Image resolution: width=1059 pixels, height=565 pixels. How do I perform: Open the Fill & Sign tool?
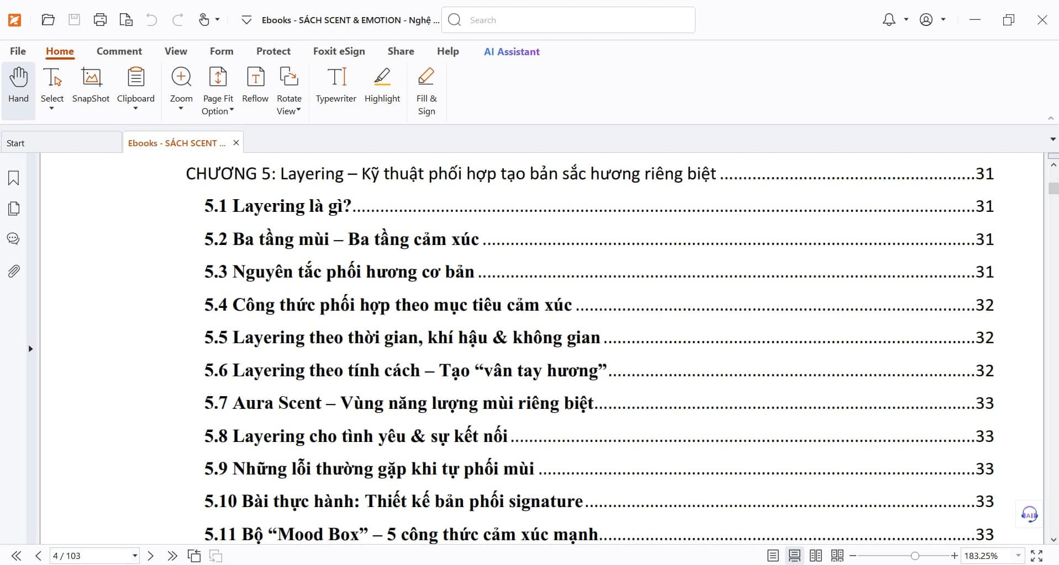426,91
